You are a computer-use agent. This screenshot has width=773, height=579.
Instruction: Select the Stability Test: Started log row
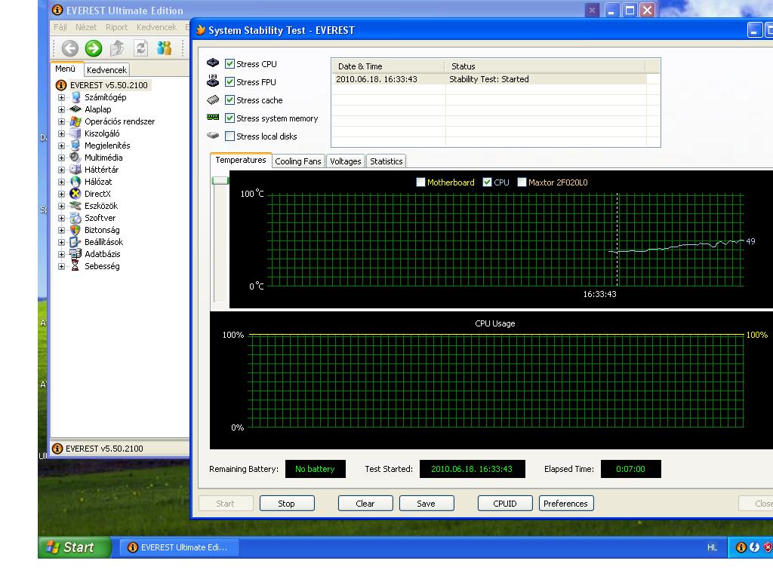click(x=488, y=78)
